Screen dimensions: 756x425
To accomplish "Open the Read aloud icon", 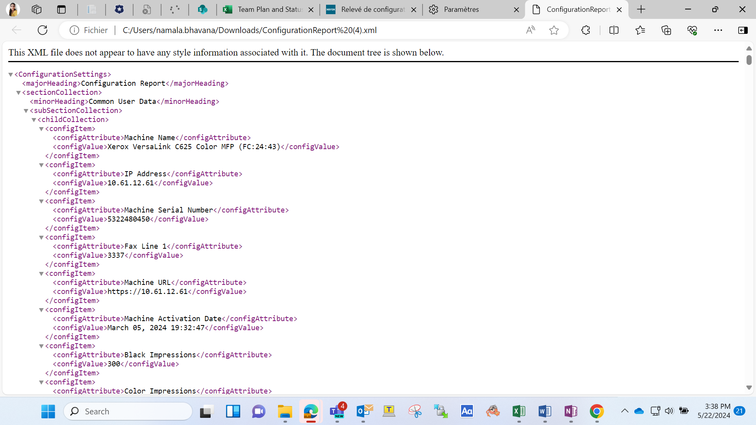I will click(531, 30).
